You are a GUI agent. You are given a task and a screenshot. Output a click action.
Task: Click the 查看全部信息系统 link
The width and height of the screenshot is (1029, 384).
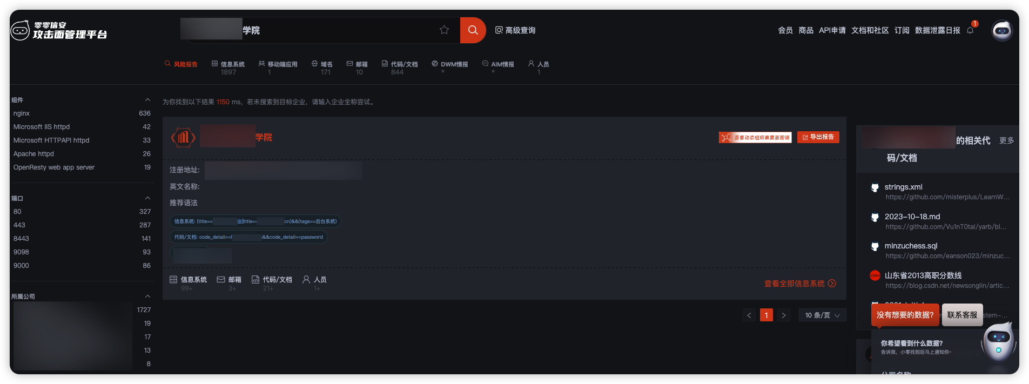[799, 284]
